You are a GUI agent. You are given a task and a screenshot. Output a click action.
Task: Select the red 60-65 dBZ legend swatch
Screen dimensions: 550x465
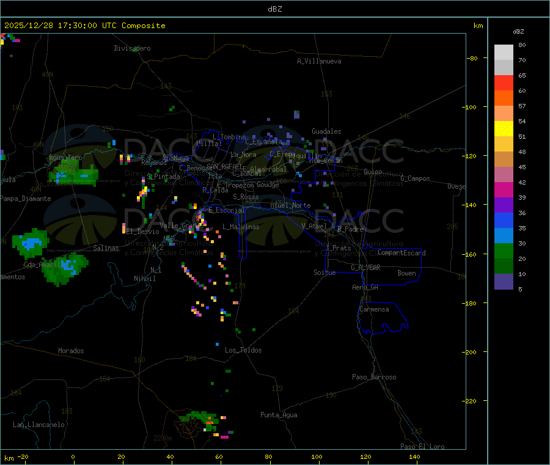pos(504,83)
